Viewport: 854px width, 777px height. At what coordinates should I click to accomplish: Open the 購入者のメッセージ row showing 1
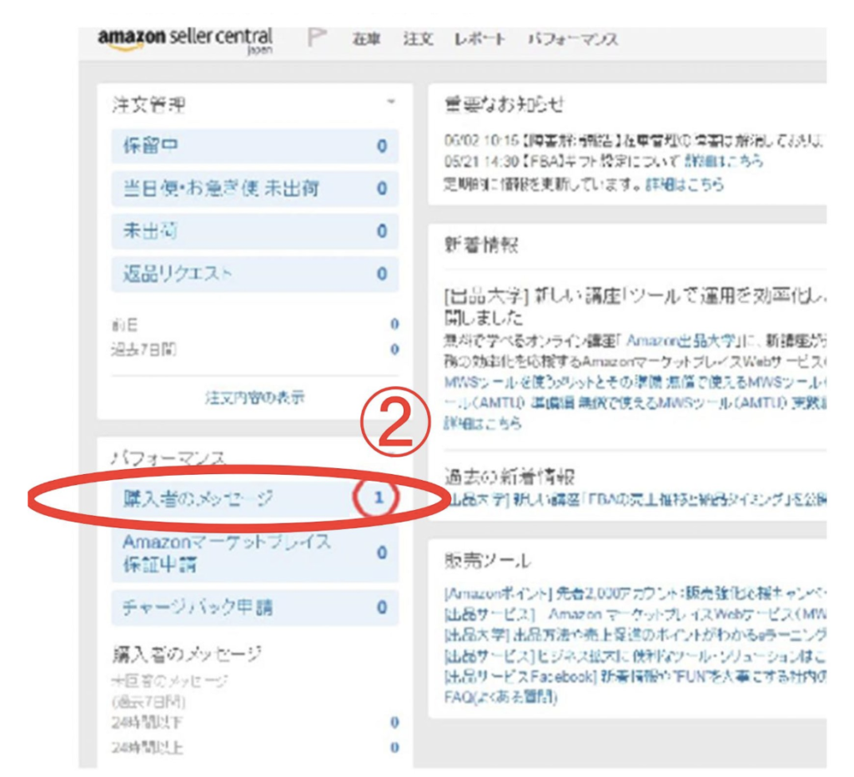(255, 498)
